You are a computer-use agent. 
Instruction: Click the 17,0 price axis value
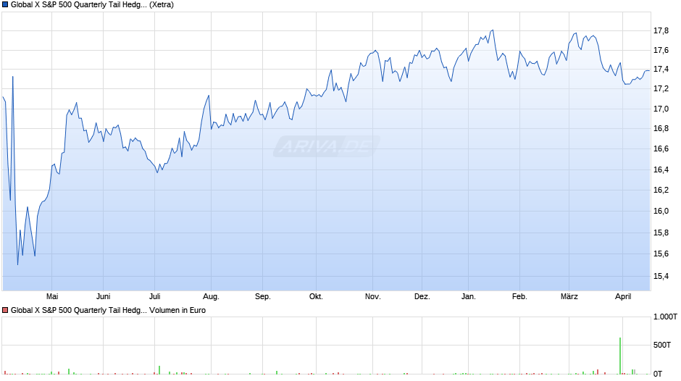[661, 109]
